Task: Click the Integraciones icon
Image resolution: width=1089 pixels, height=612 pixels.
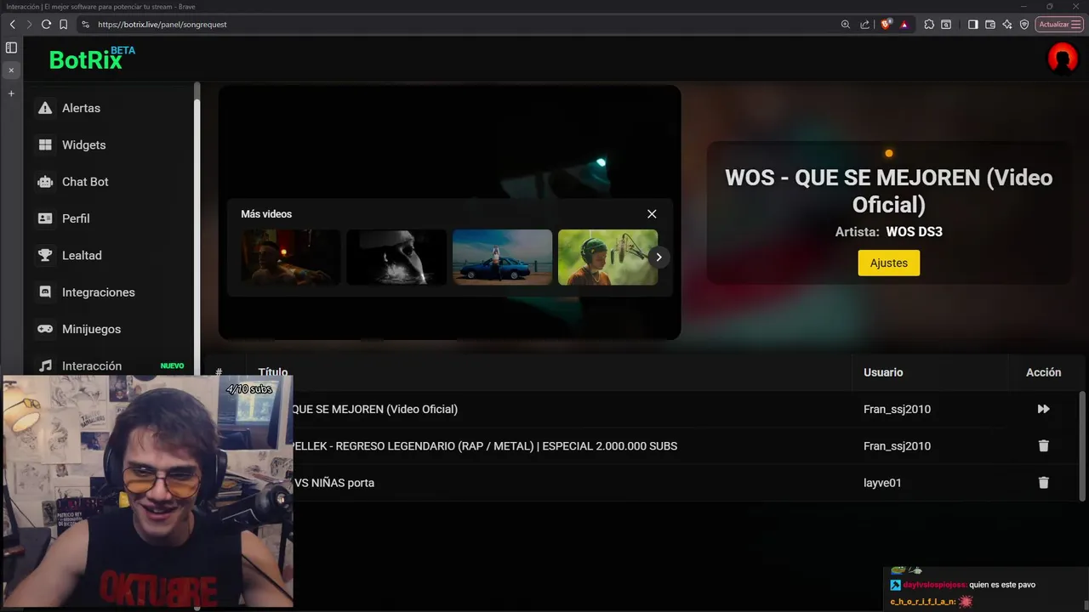Action: point(45,292)
